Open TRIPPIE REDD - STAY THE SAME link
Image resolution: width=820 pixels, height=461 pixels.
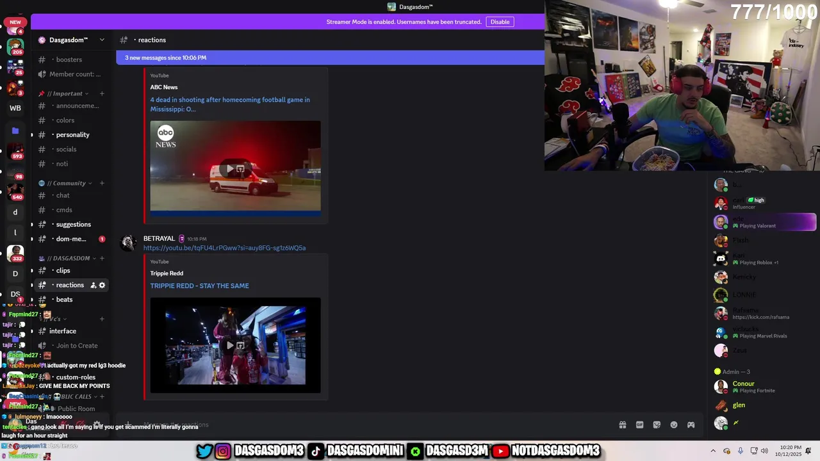199,286
